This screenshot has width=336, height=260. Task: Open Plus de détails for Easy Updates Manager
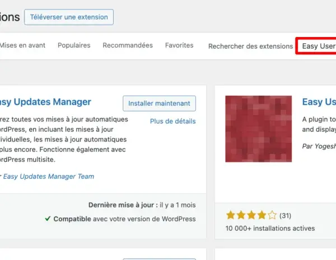tap(172, 121)
